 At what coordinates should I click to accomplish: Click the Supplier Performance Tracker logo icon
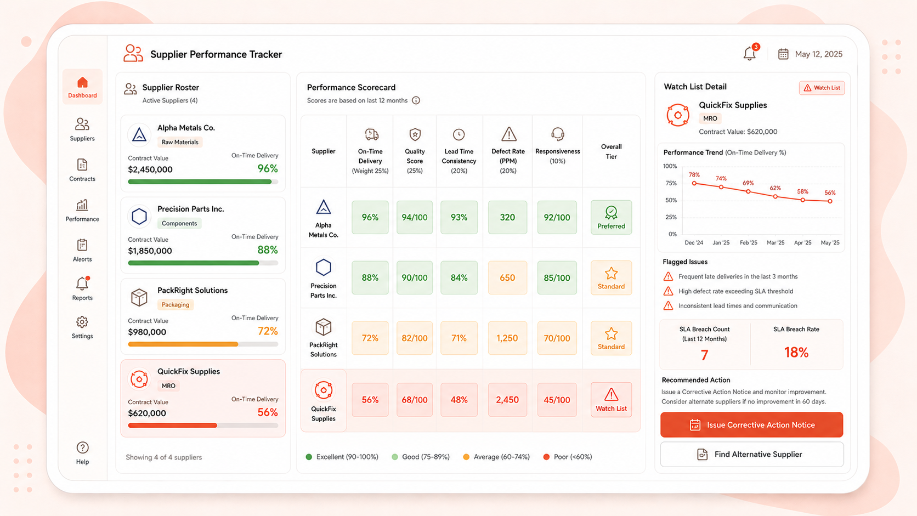point(133,53)
